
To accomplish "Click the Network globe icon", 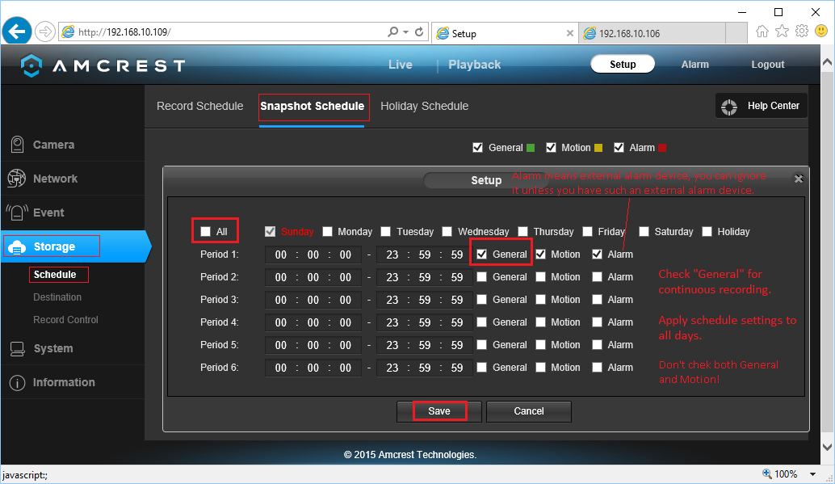I will coord(17,179).
